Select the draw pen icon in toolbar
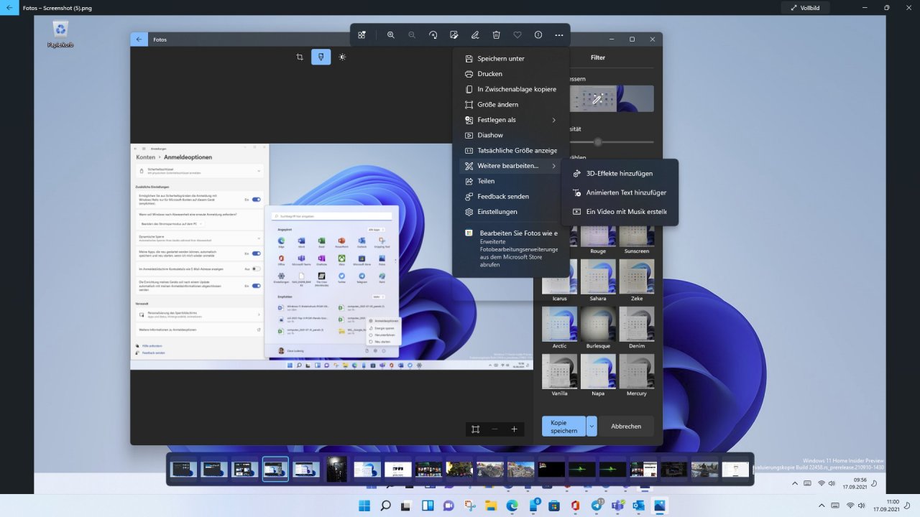Image resolution: width=920 pixels, height=517 pixels. pyautogui.click(x=475, y=34)
